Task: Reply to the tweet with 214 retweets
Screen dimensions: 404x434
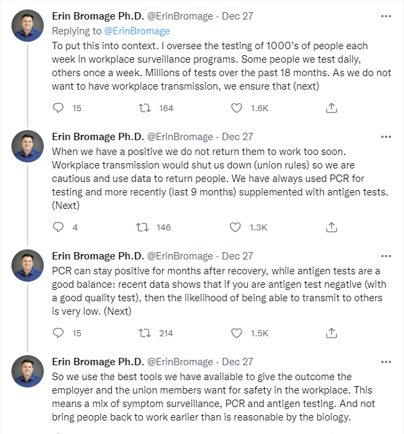Action: 58,333
